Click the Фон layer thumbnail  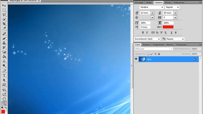[x=142, y=59]
